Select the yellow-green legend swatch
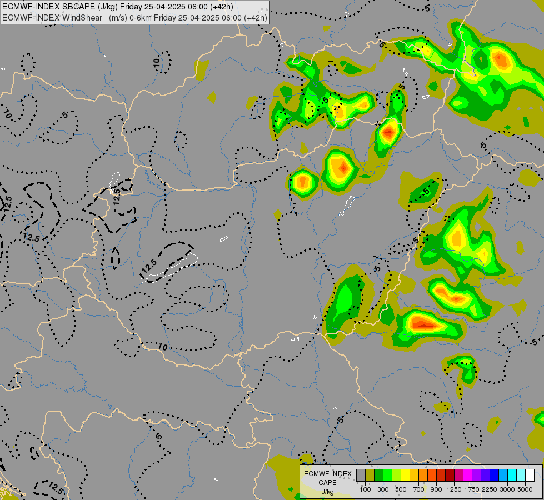 [x=396, y=475]
